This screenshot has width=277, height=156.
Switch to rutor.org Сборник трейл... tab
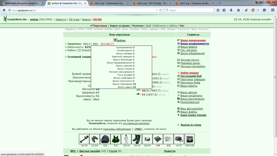tap(194, 3)
